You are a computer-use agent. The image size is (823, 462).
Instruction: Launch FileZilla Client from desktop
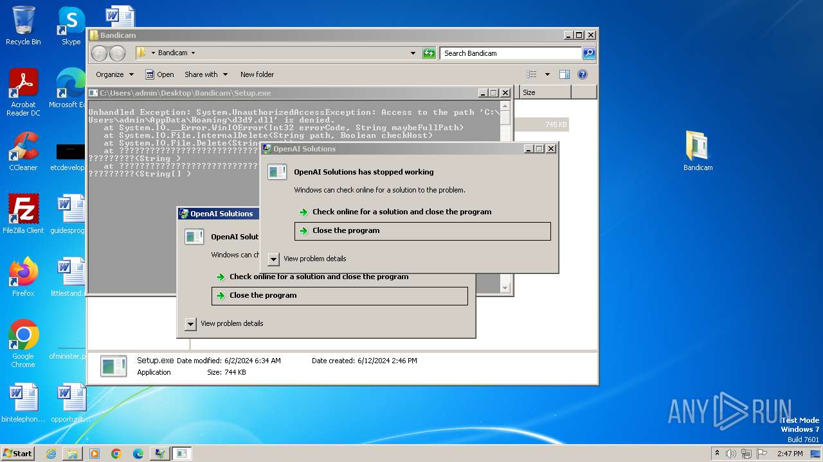point(23,214)
